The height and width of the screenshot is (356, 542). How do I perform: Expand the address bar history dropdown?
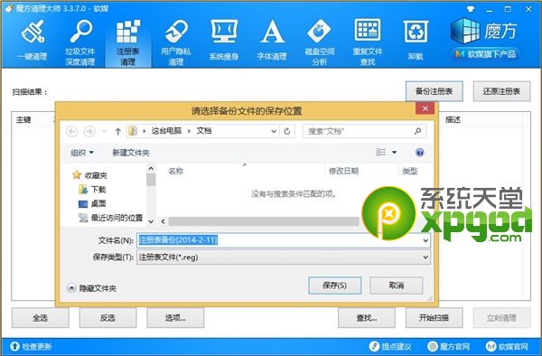pos(274,131)
